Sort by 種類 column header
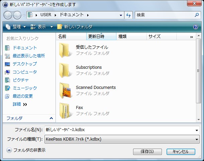 [131, 37]
